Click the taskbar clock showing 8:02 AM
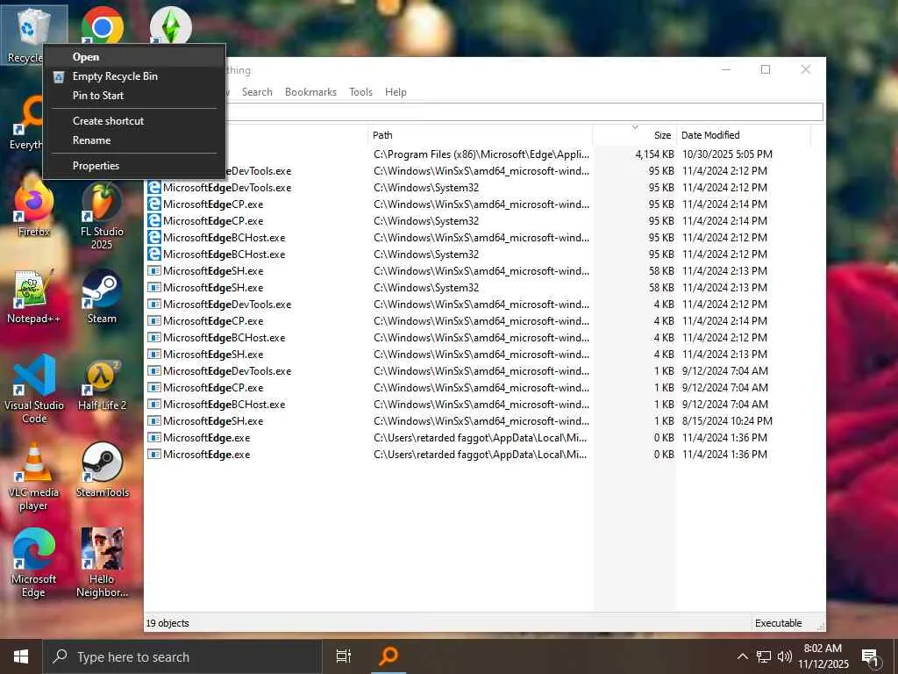Screen dimensions: 898x674 click(x=823, y=656)
